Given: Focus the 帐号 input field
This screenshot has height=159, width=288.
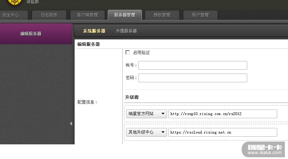Looking at the screenshot, I should point(193,65).
